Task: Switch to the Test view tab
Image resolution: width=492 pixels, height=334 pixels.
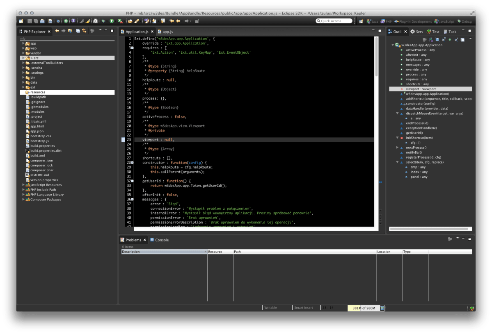Action: click(433, 32)
